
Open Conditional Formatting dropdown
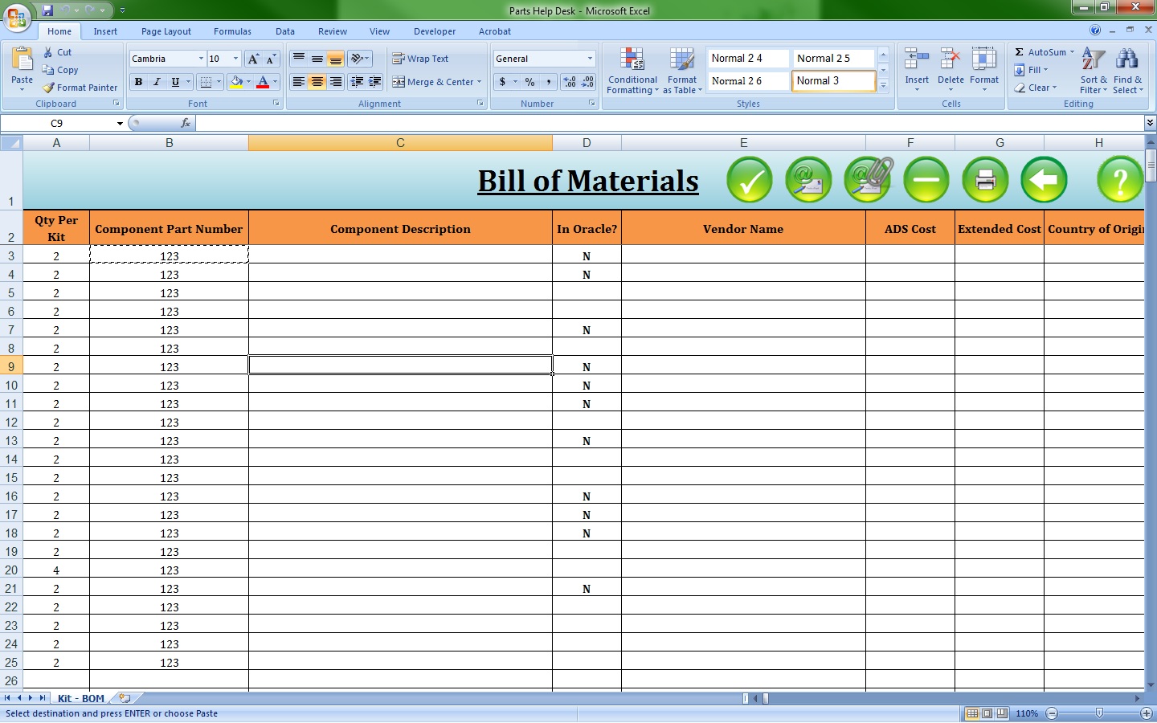[x=632, y=71]
